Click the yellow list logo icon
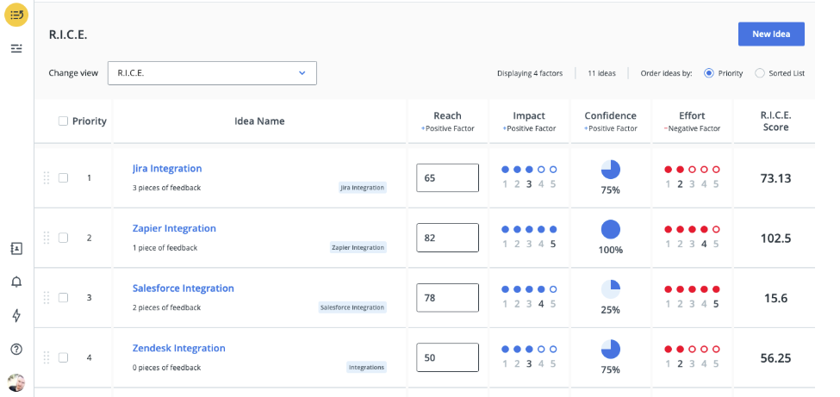 click(x=16, y=15)
